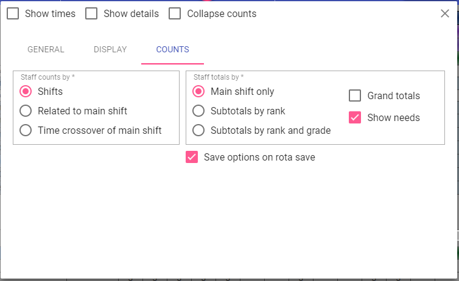This screenshot has height=281, width=459.
Task: Click the Grand totals label
Action: click(x=393, y=95)
